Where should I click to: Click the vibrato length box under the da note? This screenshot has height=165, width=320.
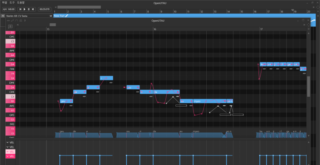point(181,106)
